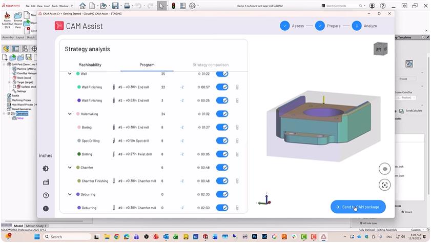Click the Select cursor tool icon

coord(161,6)
